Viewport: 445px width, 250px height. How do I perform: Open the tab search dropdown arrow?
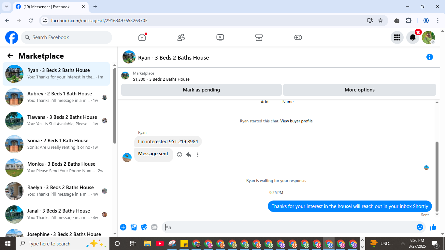[x=6, y=7]
